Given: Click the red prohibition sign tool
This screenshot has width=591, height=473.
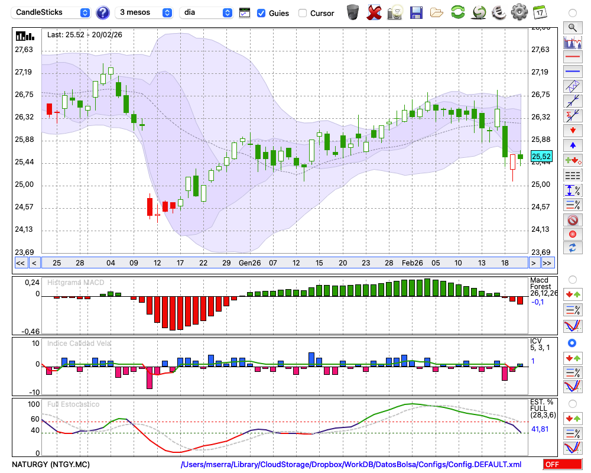Looking at the screenshot, I should coord(572,220).
